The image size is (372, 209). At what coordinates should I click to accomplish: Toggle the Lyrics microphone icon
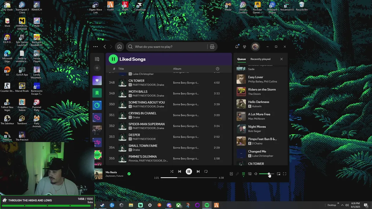(237, 174)
